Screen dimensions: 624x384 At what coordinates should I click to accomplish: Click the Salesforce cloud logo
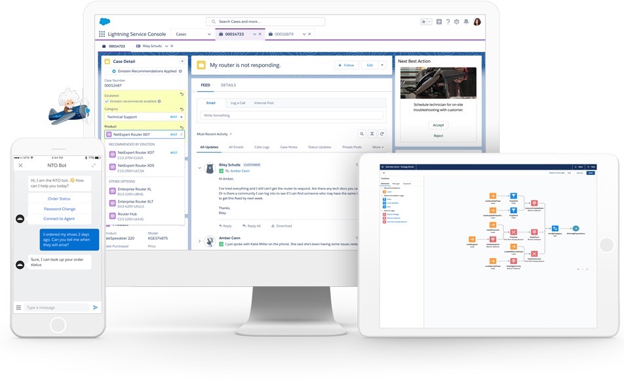point(105,22)
